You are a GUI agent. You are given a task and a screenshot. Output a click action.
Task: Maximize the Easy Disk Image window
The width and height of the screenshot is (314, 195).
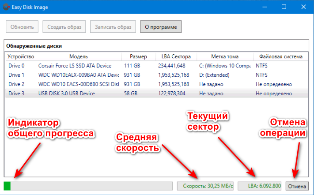(284, 7)
